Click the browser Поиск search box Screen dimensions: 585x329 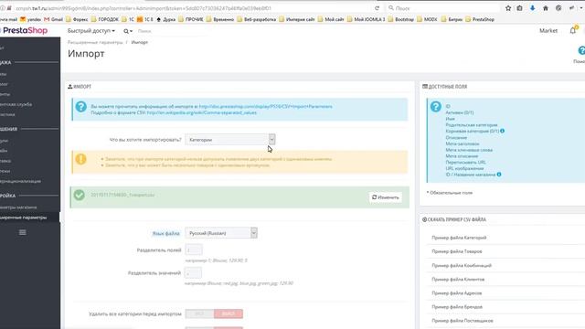click(x=442, y=8)
